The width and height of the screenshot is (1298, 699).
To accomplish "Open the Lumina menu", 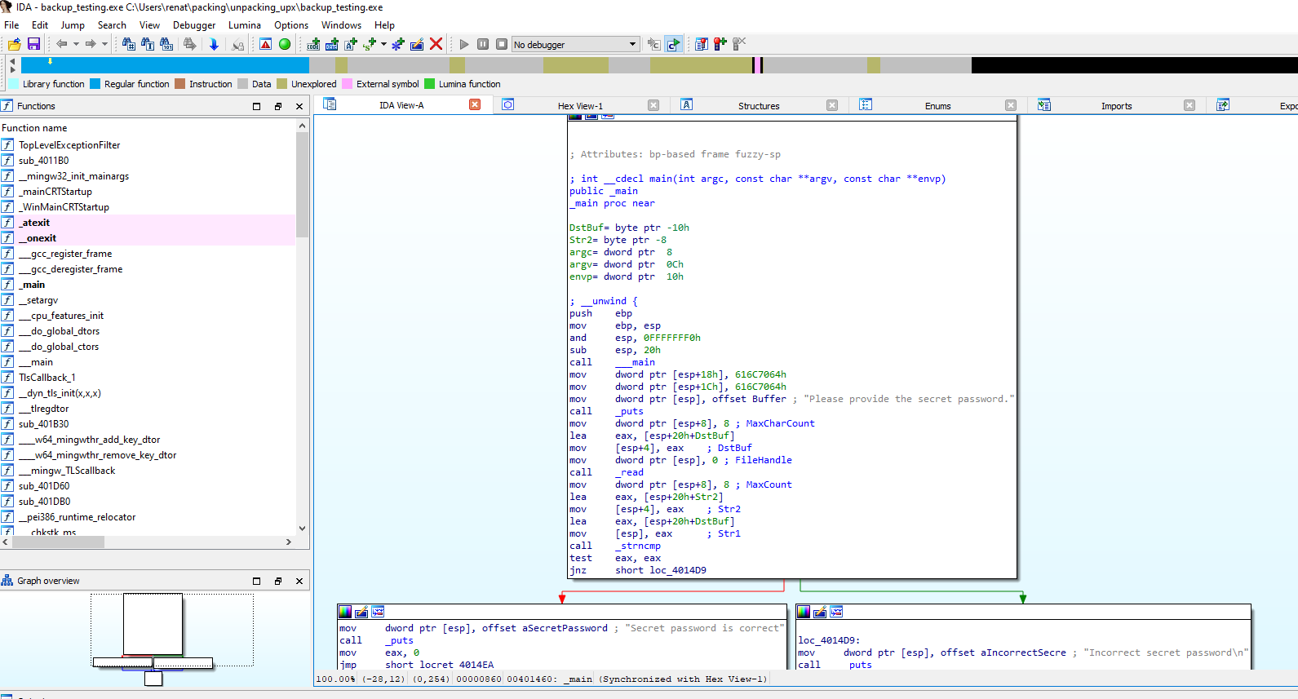I will coord(244,25).
